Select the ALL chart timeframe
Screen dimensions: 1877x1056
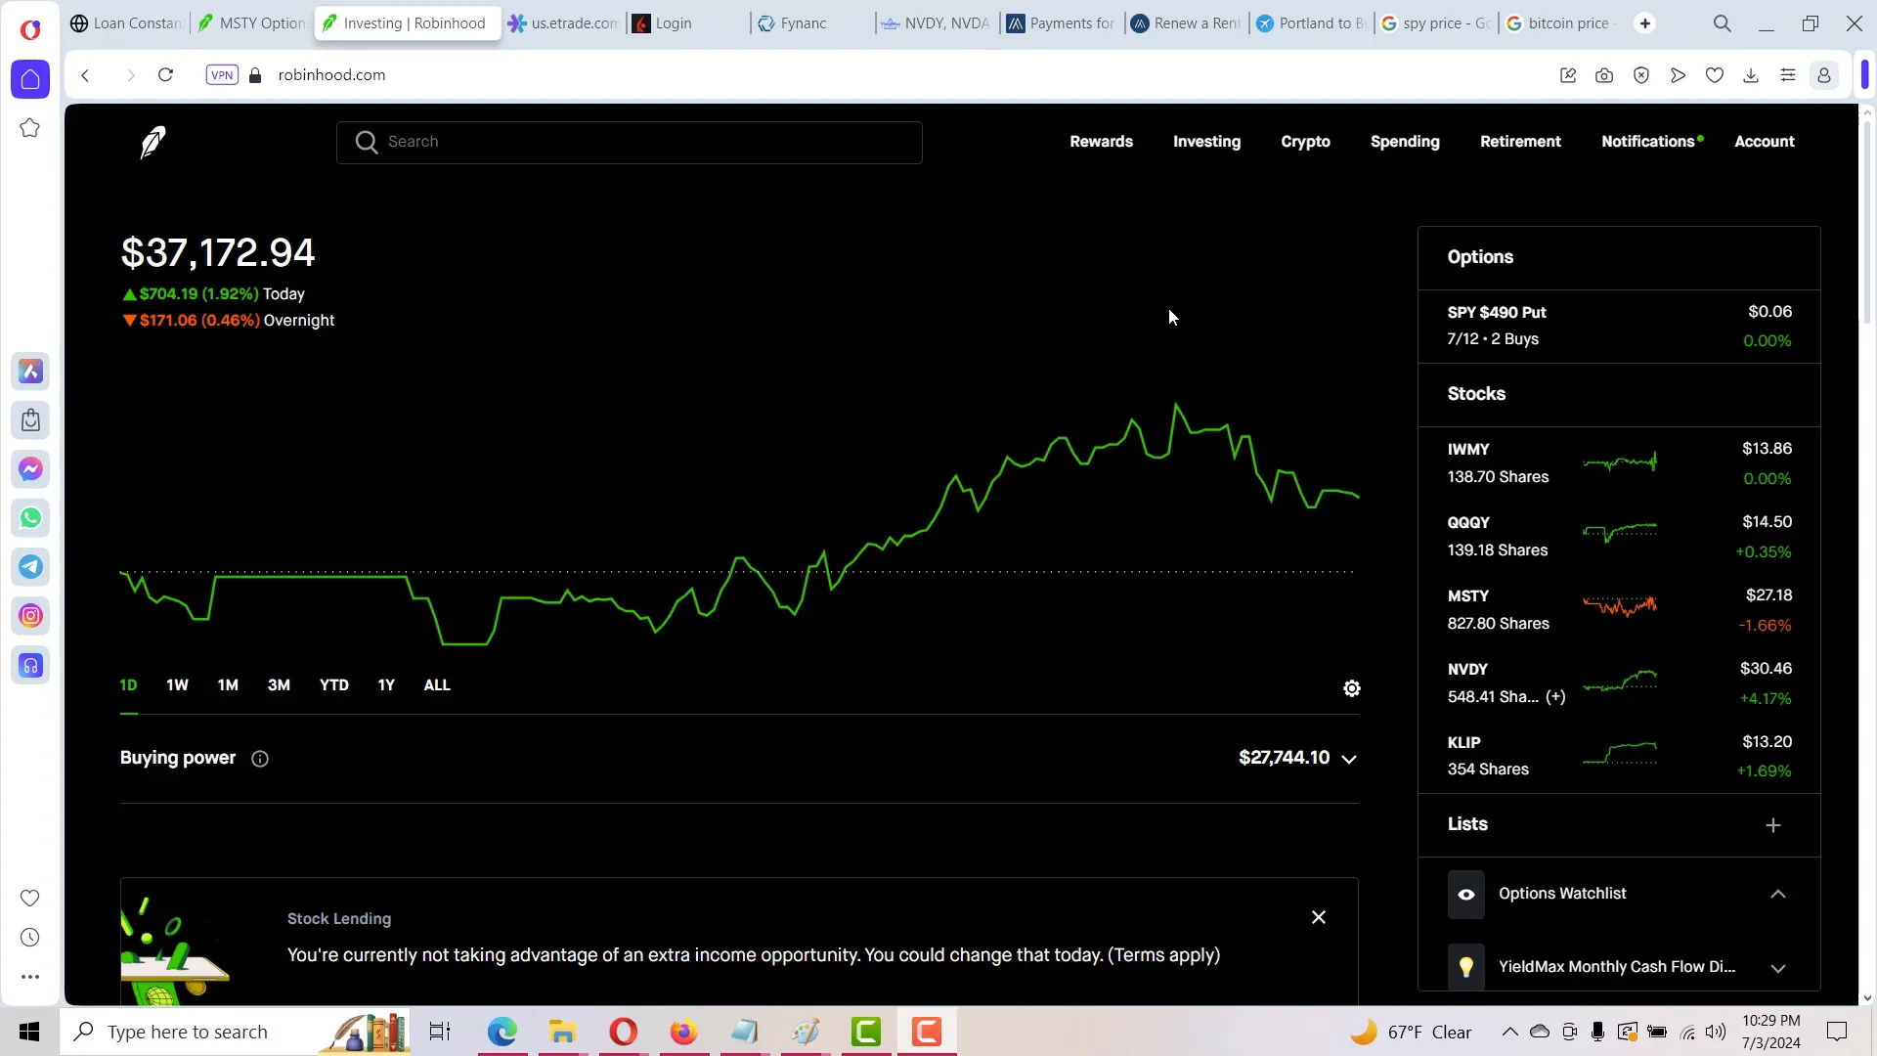(x=436, y=684)
